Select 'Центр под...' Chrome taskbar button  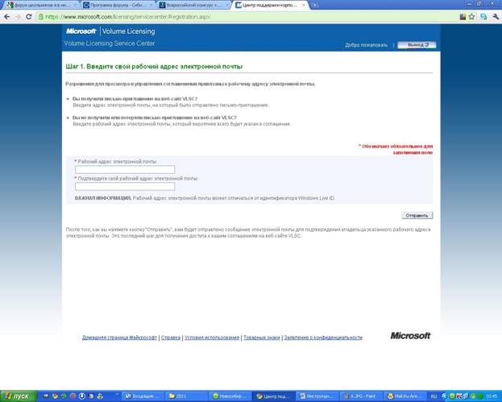point(274,396)
